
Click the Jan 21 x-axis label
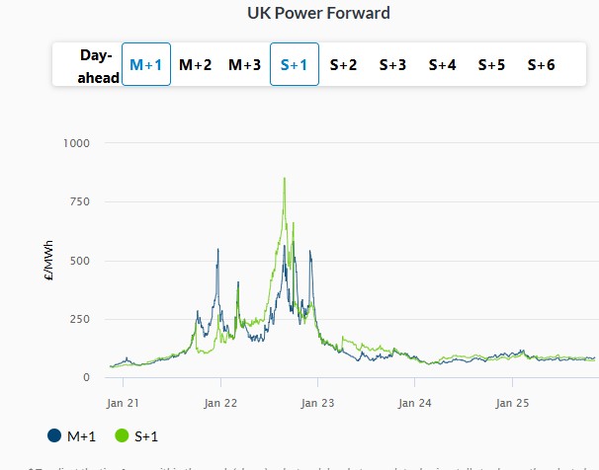pos(123,403)
